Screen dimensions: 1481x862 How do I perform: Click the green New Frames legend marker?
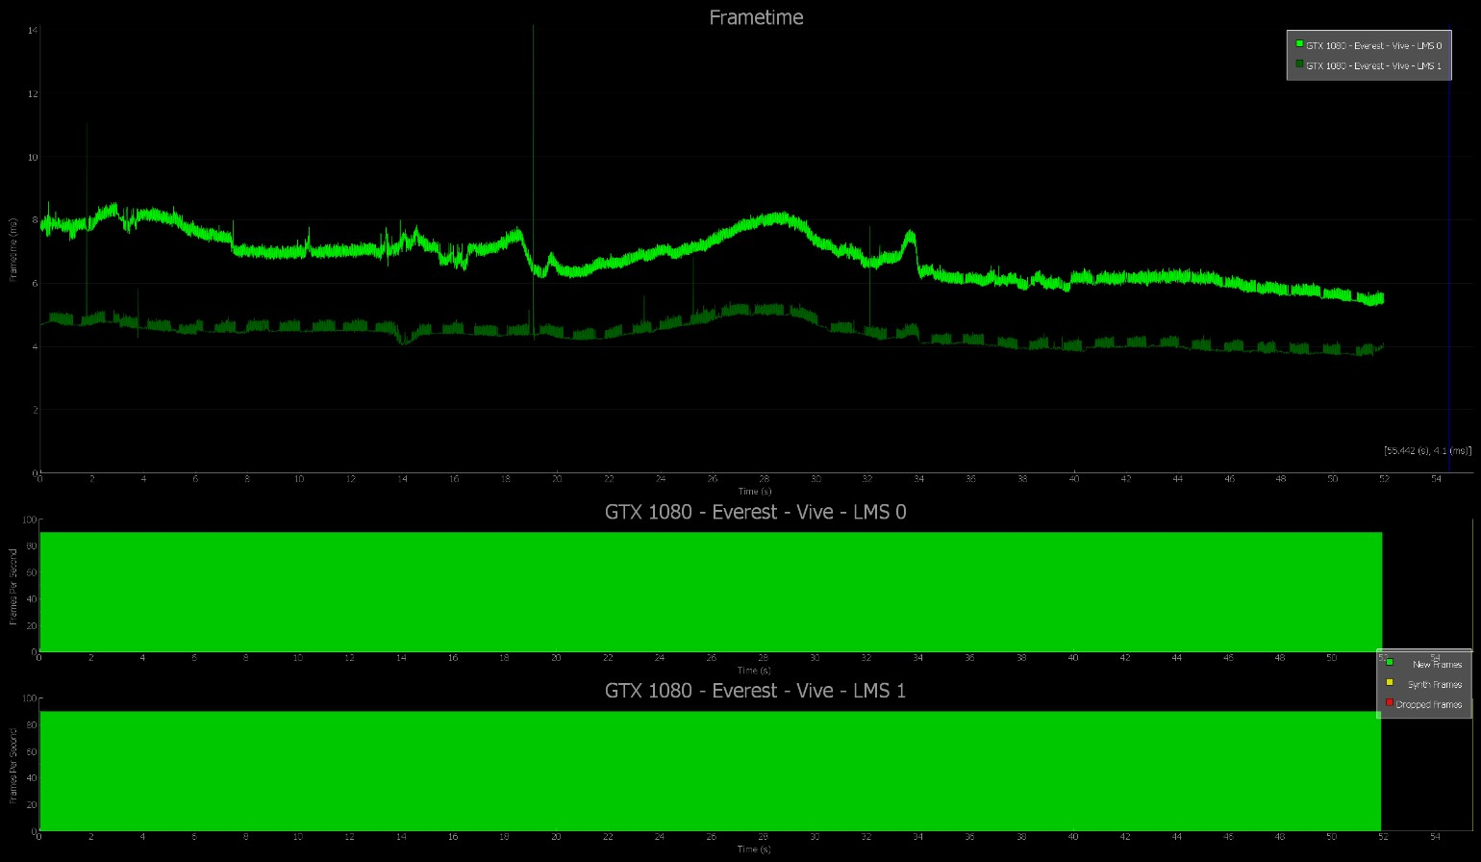tap(1390, 662)
